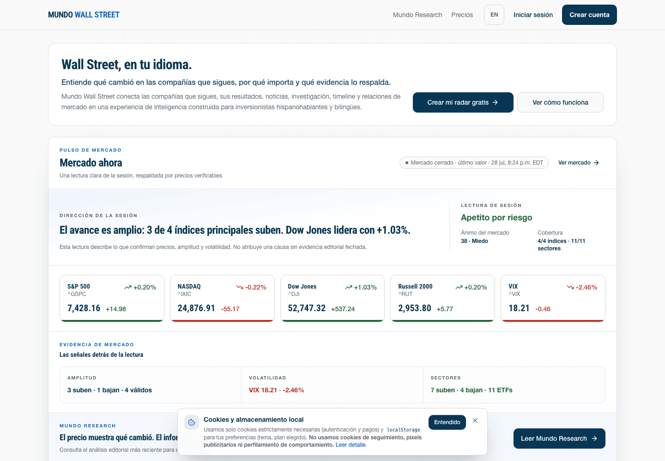Click Apetito por riesgo reading
Viewport: 665px width, 461px height.
(496, 218)
